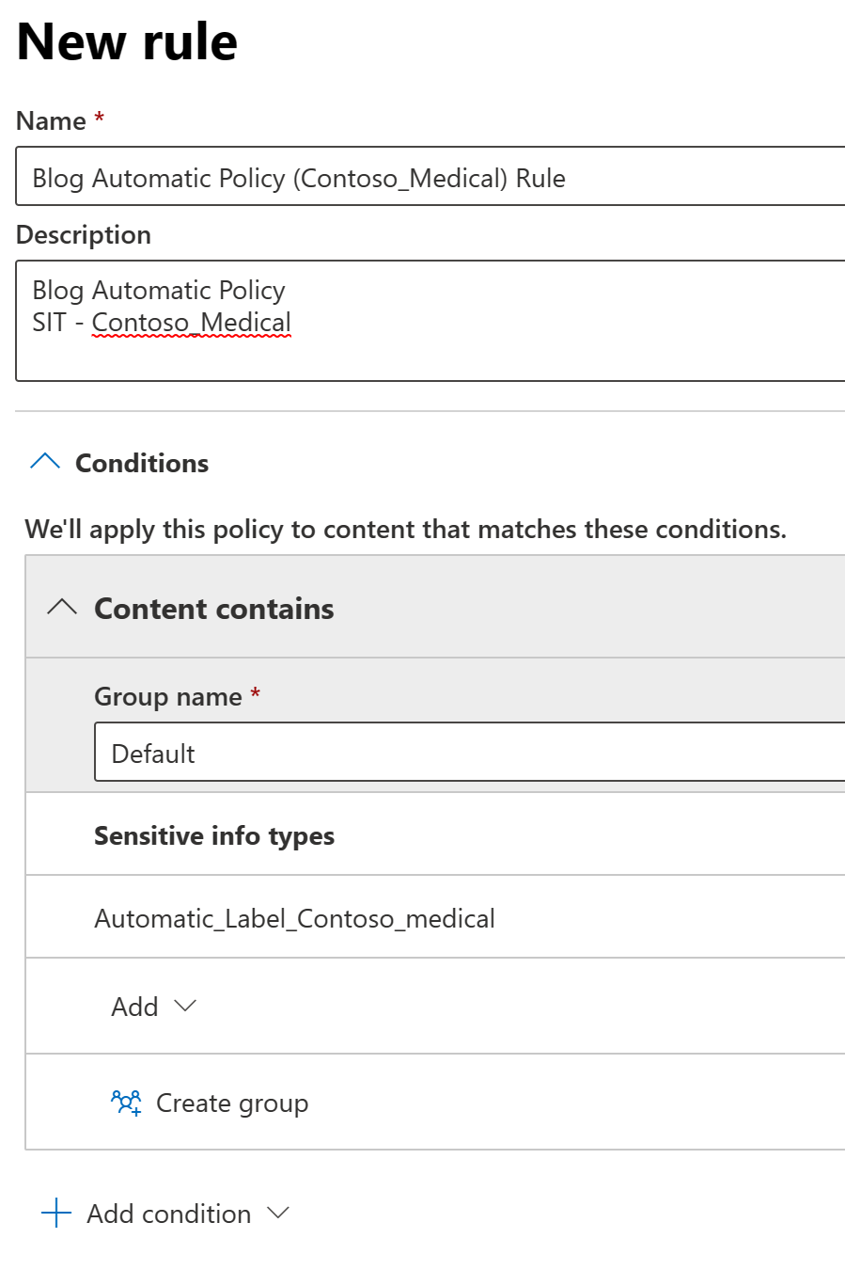Screen dimensions: 845x1270
Task: Collapse the Conditions section chevron
Action: click(45, 461)
